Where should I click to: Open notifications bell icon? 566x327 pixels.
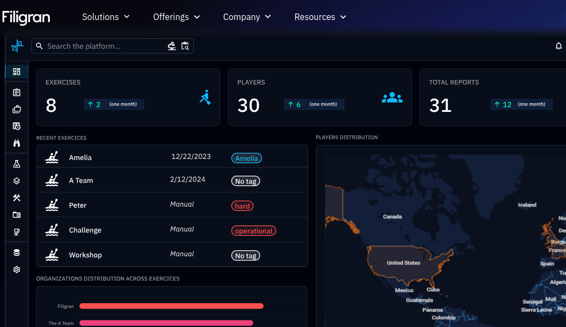(x=558, y=46)
